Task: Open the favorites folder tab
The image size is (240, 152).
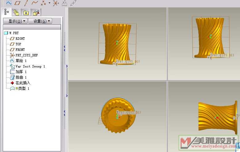Action: 26,13
